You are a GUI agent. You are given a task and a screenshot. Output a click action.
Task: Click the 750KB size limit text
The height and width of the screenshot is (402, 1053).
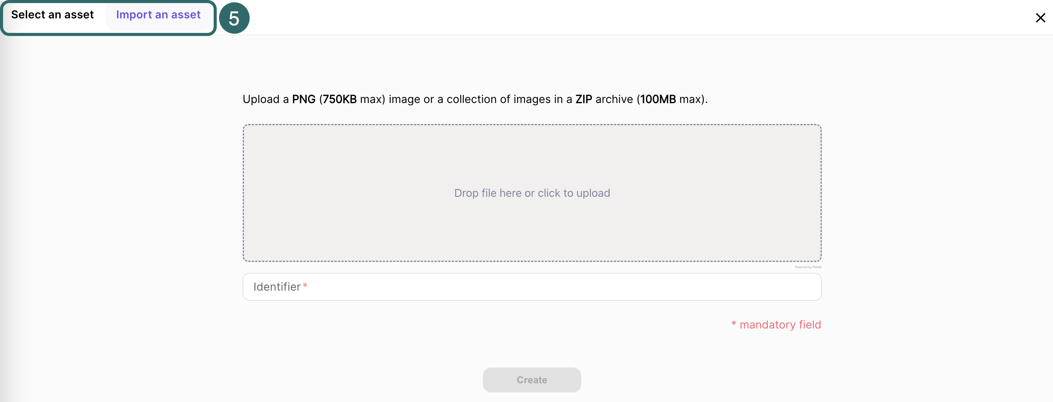(x=339, y=99)
